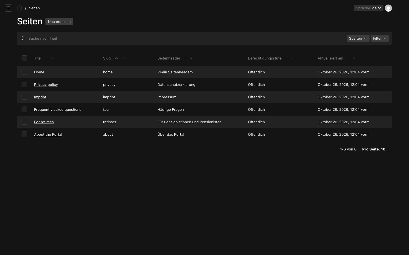
Task: Sort Berechtigungsstufe column ascending
Action: tap(287, 58)
